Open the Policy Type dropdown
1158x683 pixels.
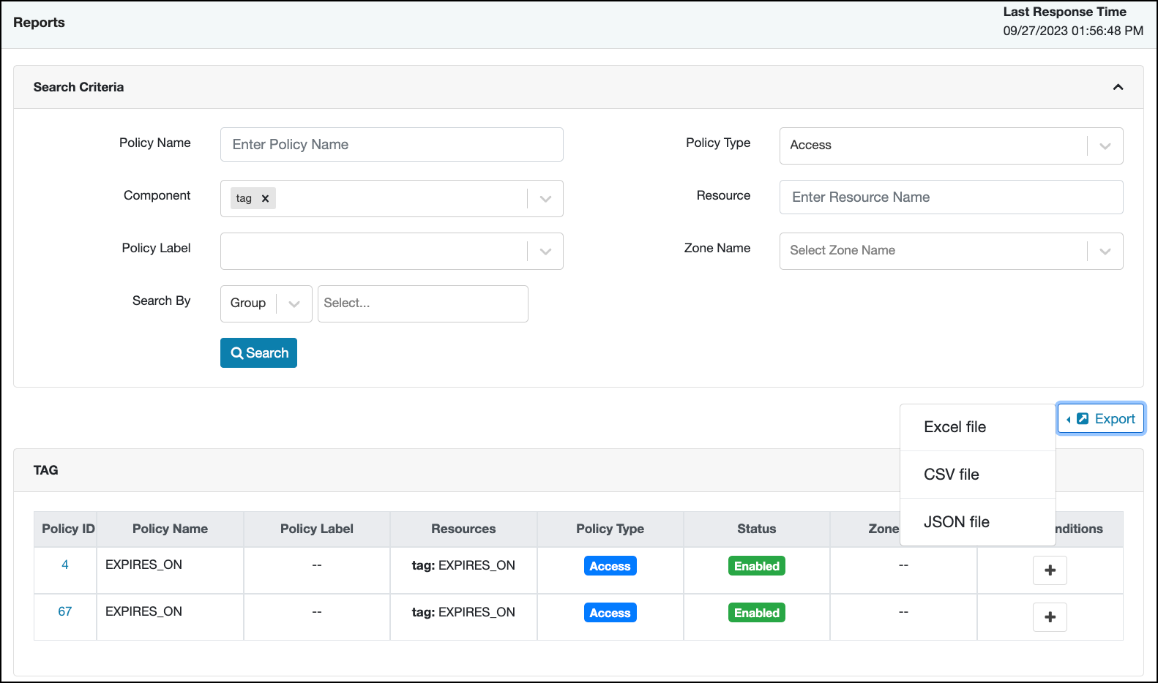click(x=1105, y=146)
